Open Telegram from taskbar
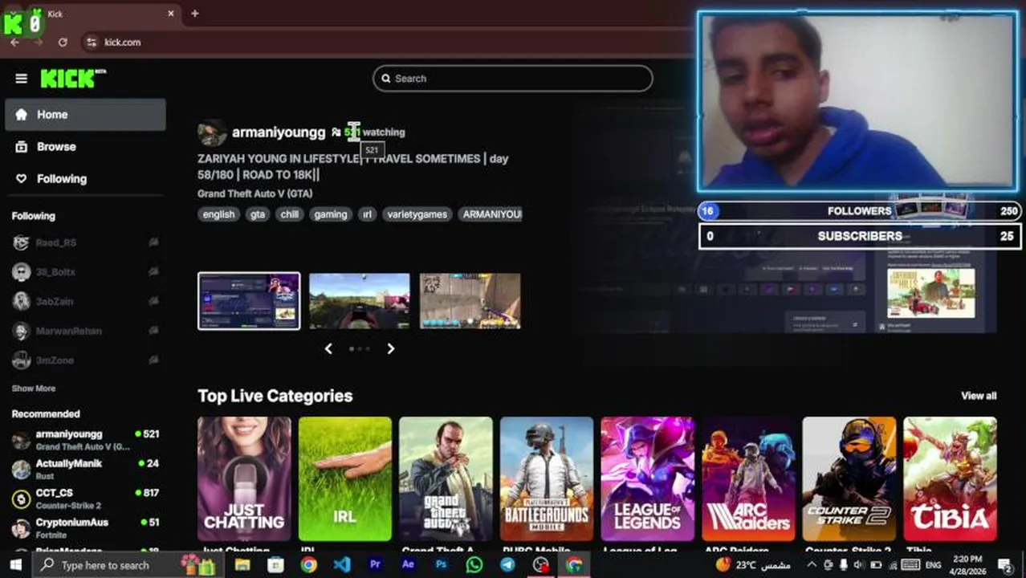Screen dimensions: 1026x578 (507, 565)
